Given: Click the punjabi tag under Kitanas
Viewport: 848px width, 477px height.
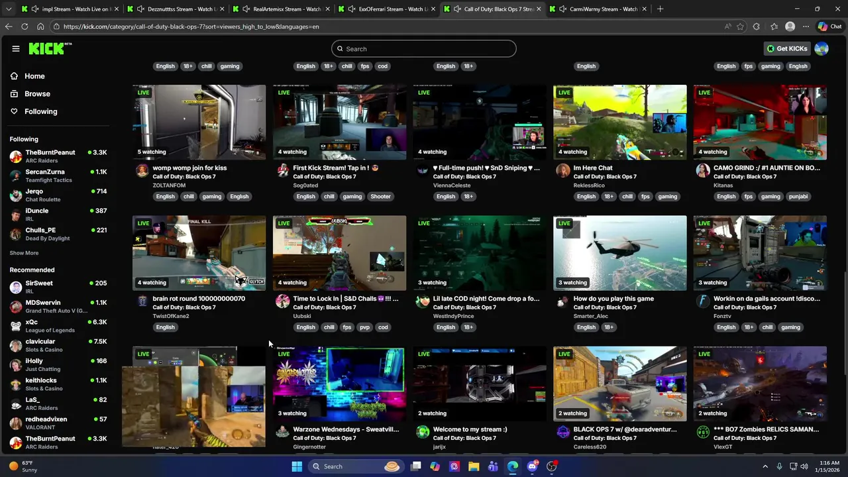Looking at the screenshot, I should coord(798,197).
